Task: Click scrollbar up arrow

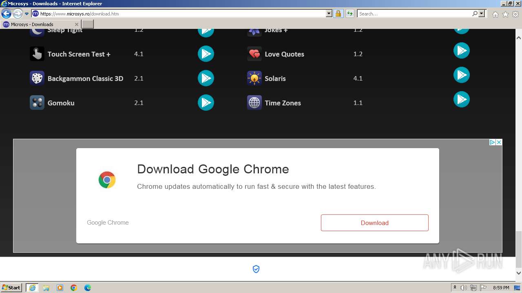Action: pyautogui.click(x=519, y=38)
